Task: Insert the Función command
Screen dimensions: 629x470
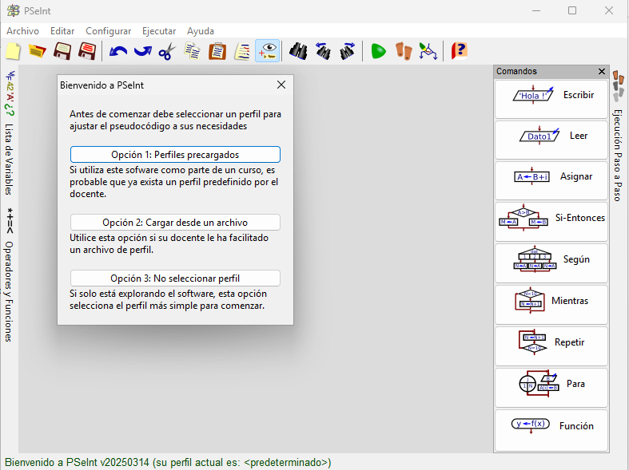Action: point(551,430)
